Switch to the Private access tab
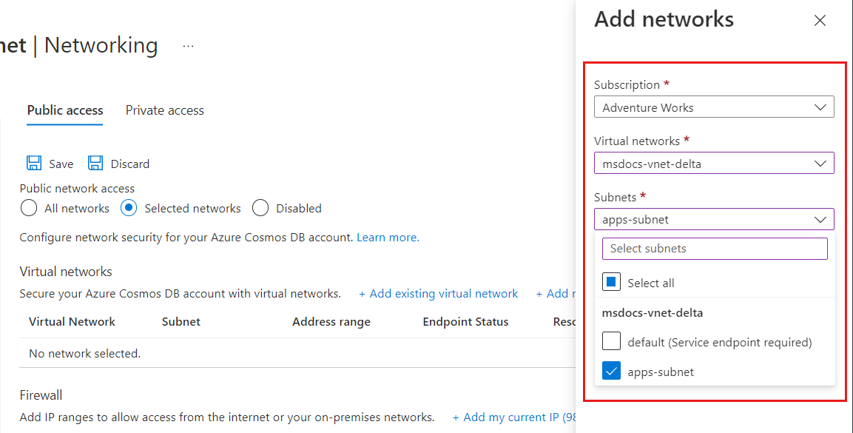Image resolution: width=853 pixels, height=433 pixels. [x=164, y=110]
